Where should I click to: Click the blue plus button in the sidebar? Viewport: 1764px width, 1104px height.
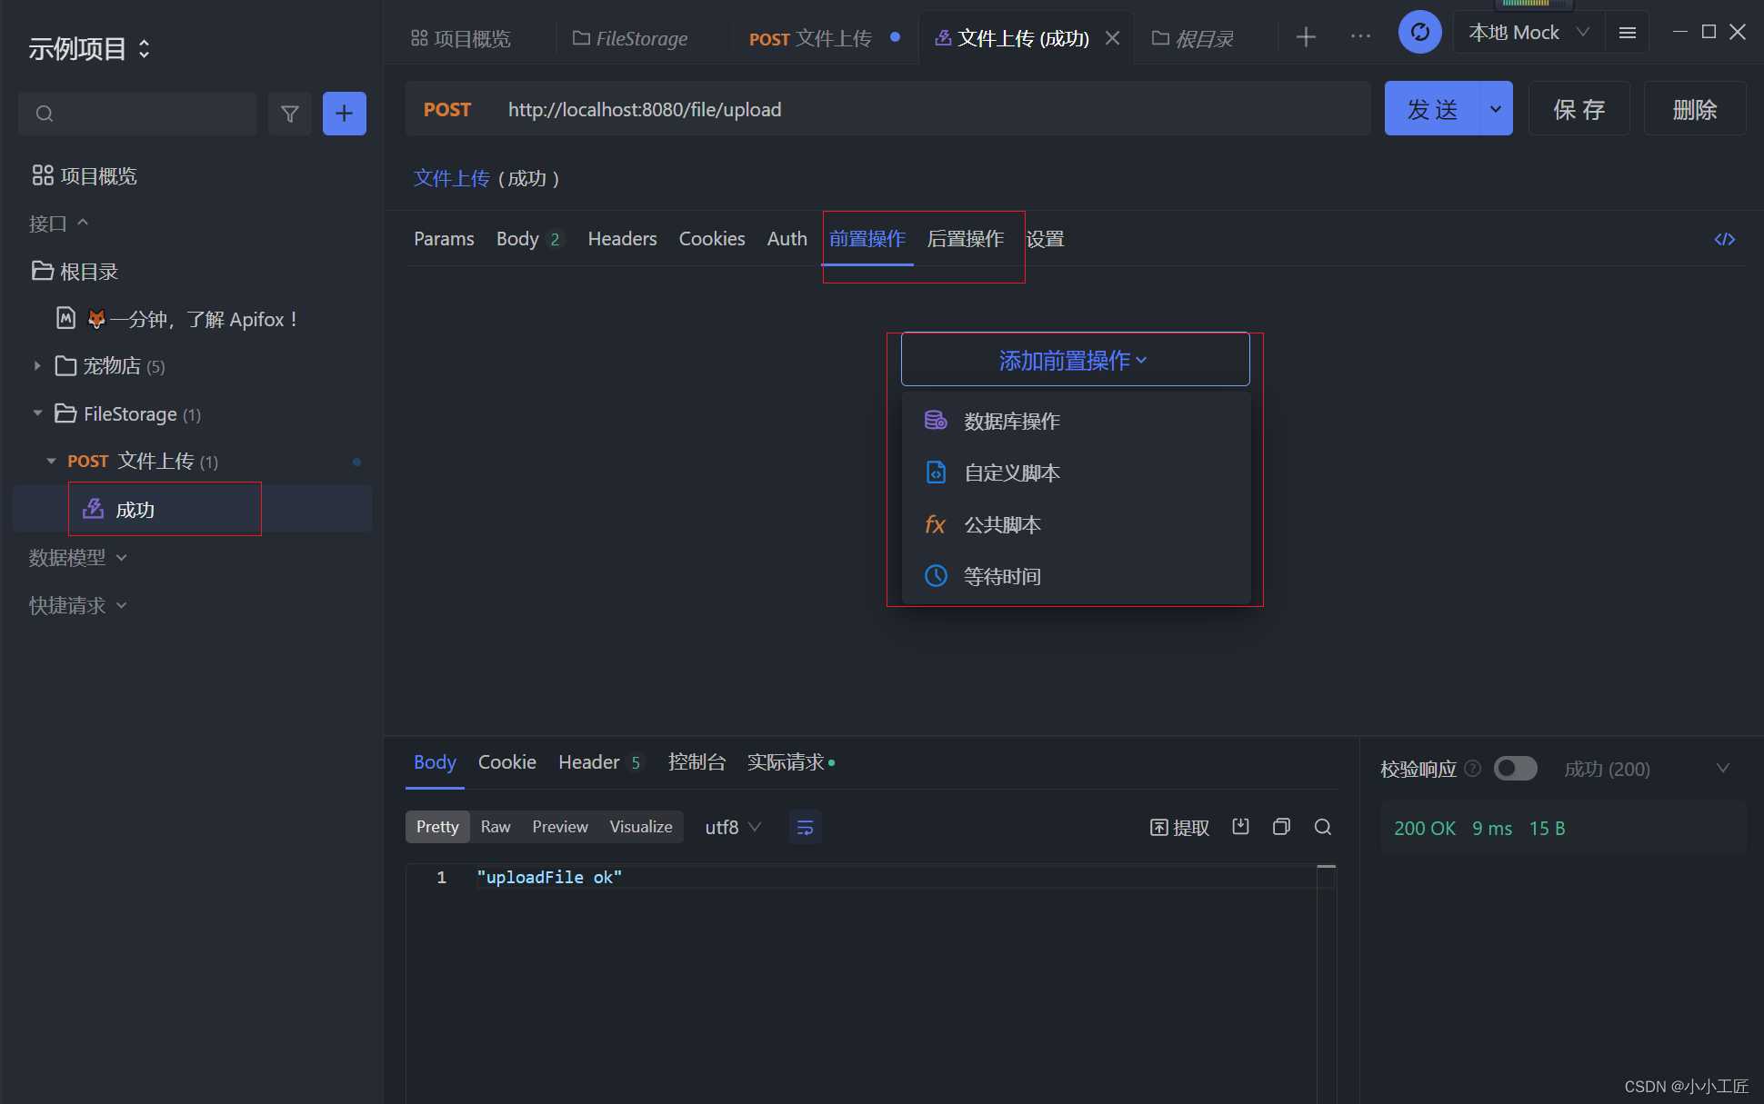tap(344, 114)
